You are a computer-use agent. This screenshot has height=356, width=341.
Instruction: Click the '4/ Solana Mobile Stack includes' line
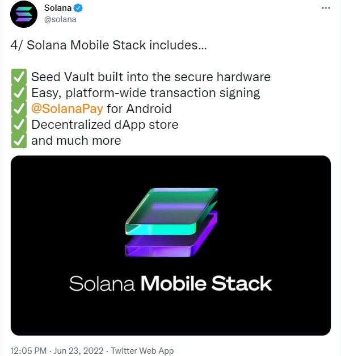(x=109, y=45)
